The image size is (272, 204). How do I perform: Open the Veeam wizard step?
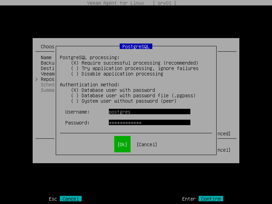click(47, 74)
